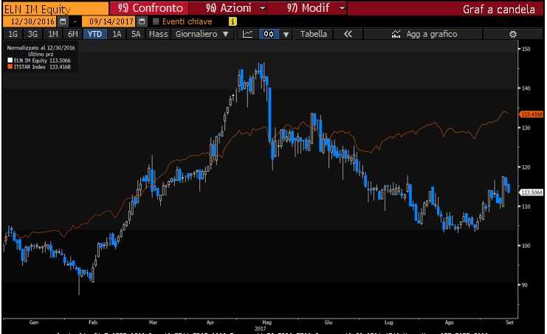Open the Modif dropdown menu

[316, 8]
